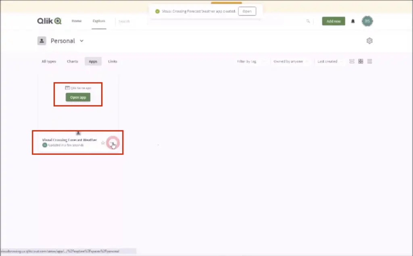Click the search magnifier icon

point(308,21)
